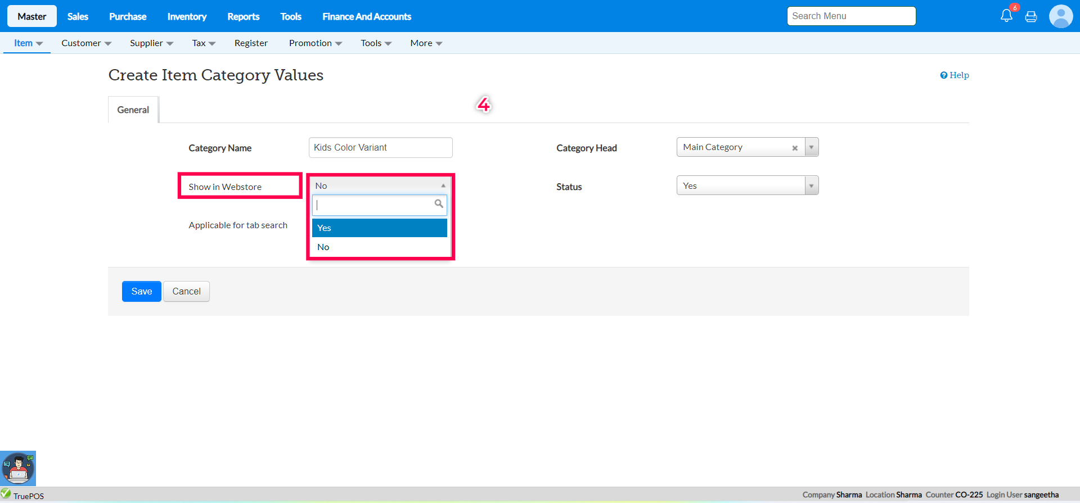Expand the Category Head dropdown arrow
This screenshot has width=1080, height=503.
pos(811,147)
